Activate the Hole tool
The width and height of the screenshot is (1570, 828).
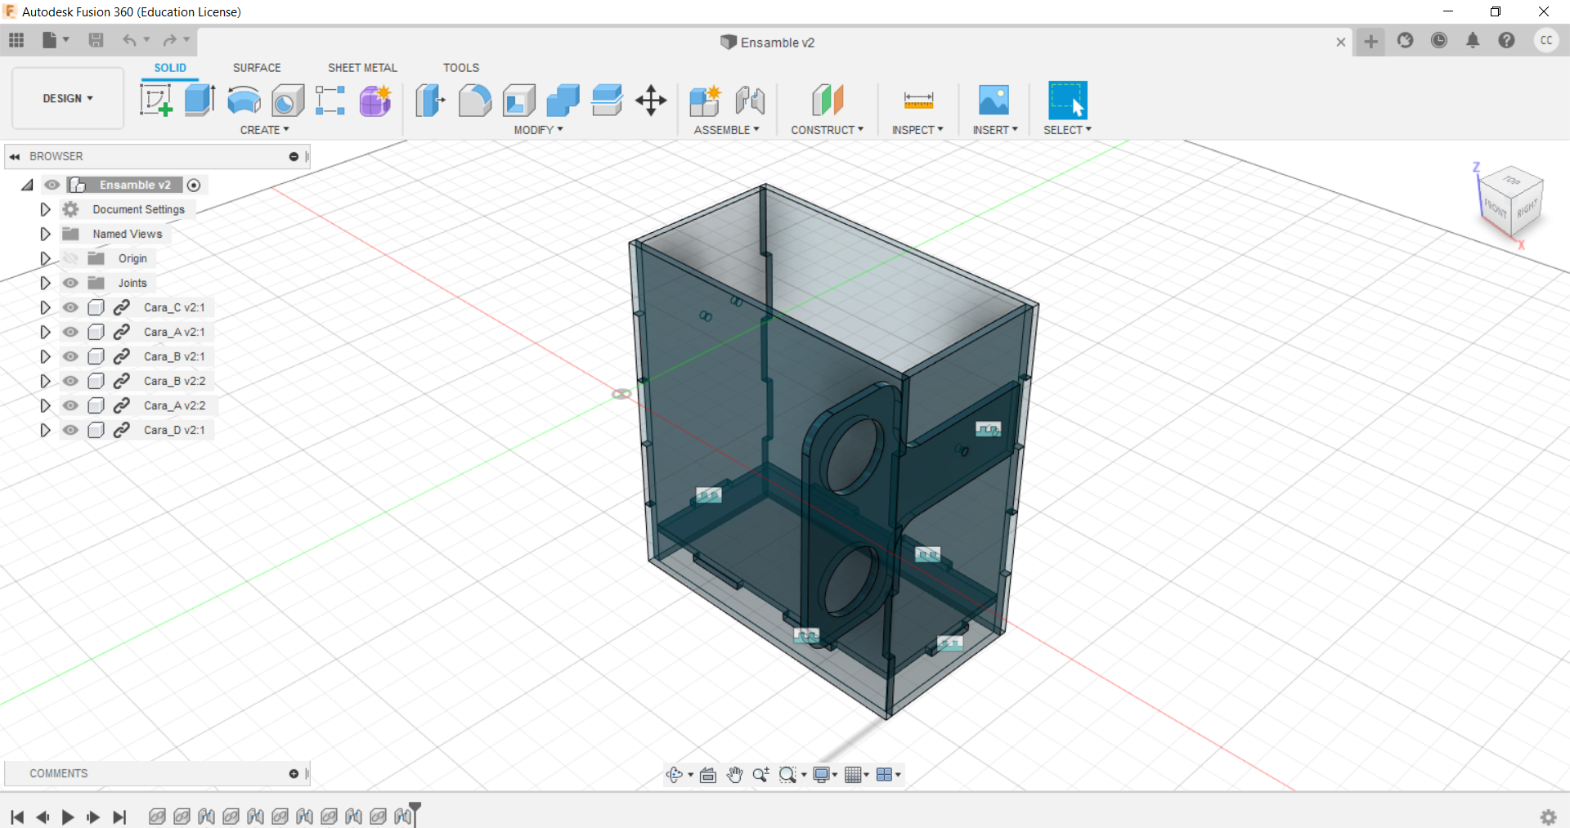click(x=288, y=101)
